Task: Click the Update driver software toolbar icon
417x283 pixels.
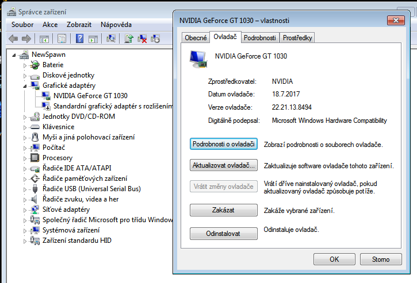Action: (x=129, y=39)
